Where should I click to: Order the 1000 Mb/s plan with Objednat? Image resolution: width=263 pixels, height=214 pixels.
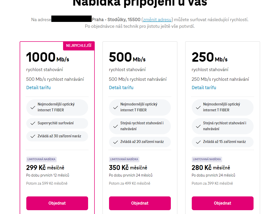pos(57,203)
